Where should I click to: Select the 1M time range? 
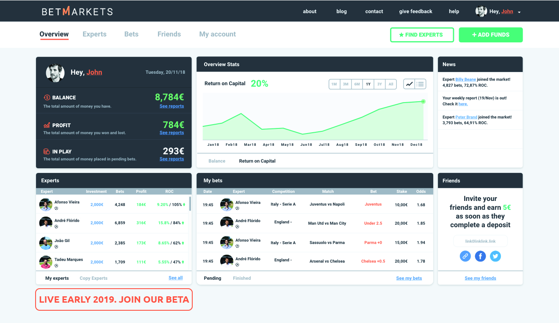(334, 84)
